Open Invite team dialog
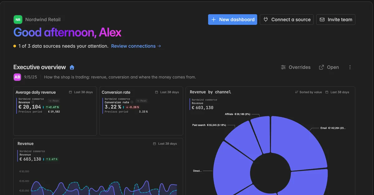The height and width of the screenshot is (195, 374). click(x=336, y=19)
